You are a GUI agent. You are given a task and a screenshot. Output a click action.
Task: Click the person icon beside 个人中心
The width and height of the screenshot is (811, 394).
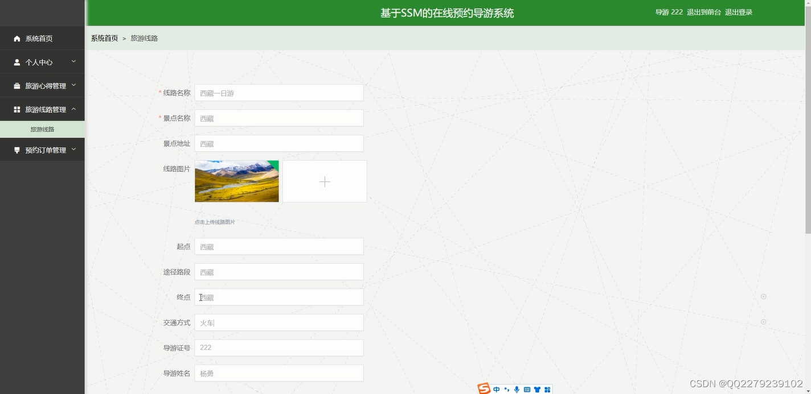[x=17, y=63]
